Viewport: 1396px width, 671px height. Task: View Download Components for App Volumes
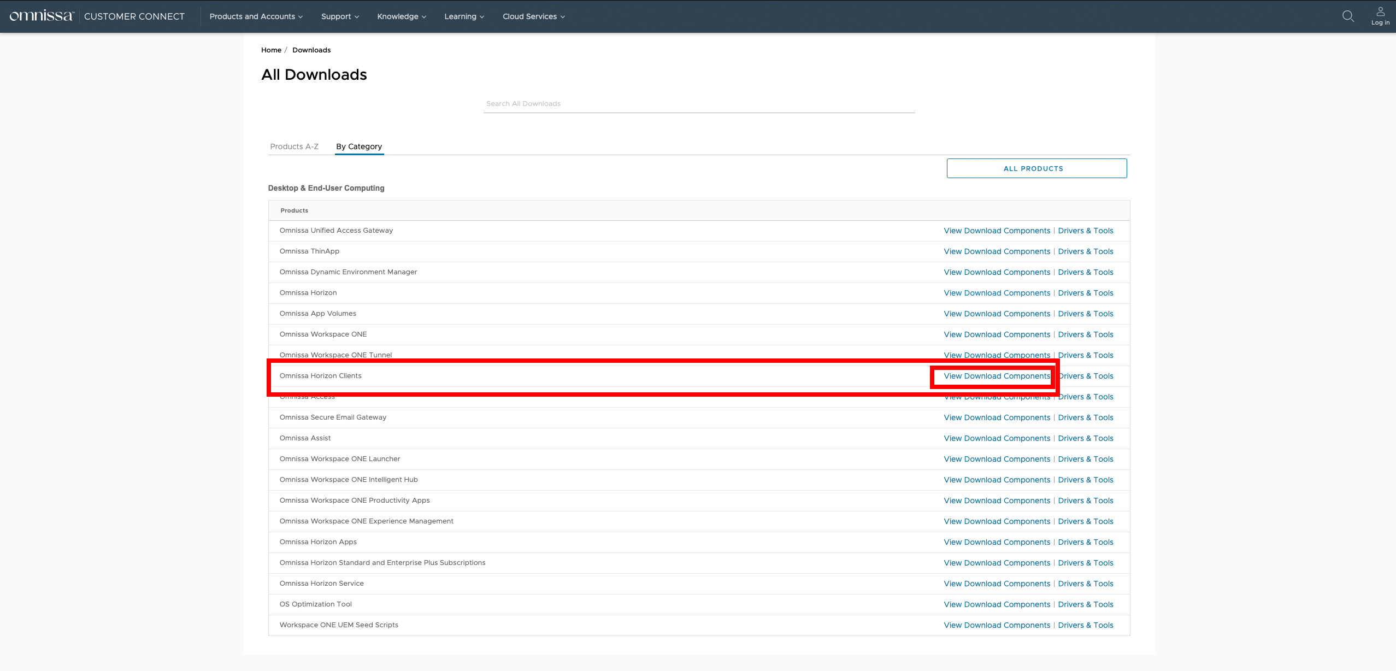997,314
